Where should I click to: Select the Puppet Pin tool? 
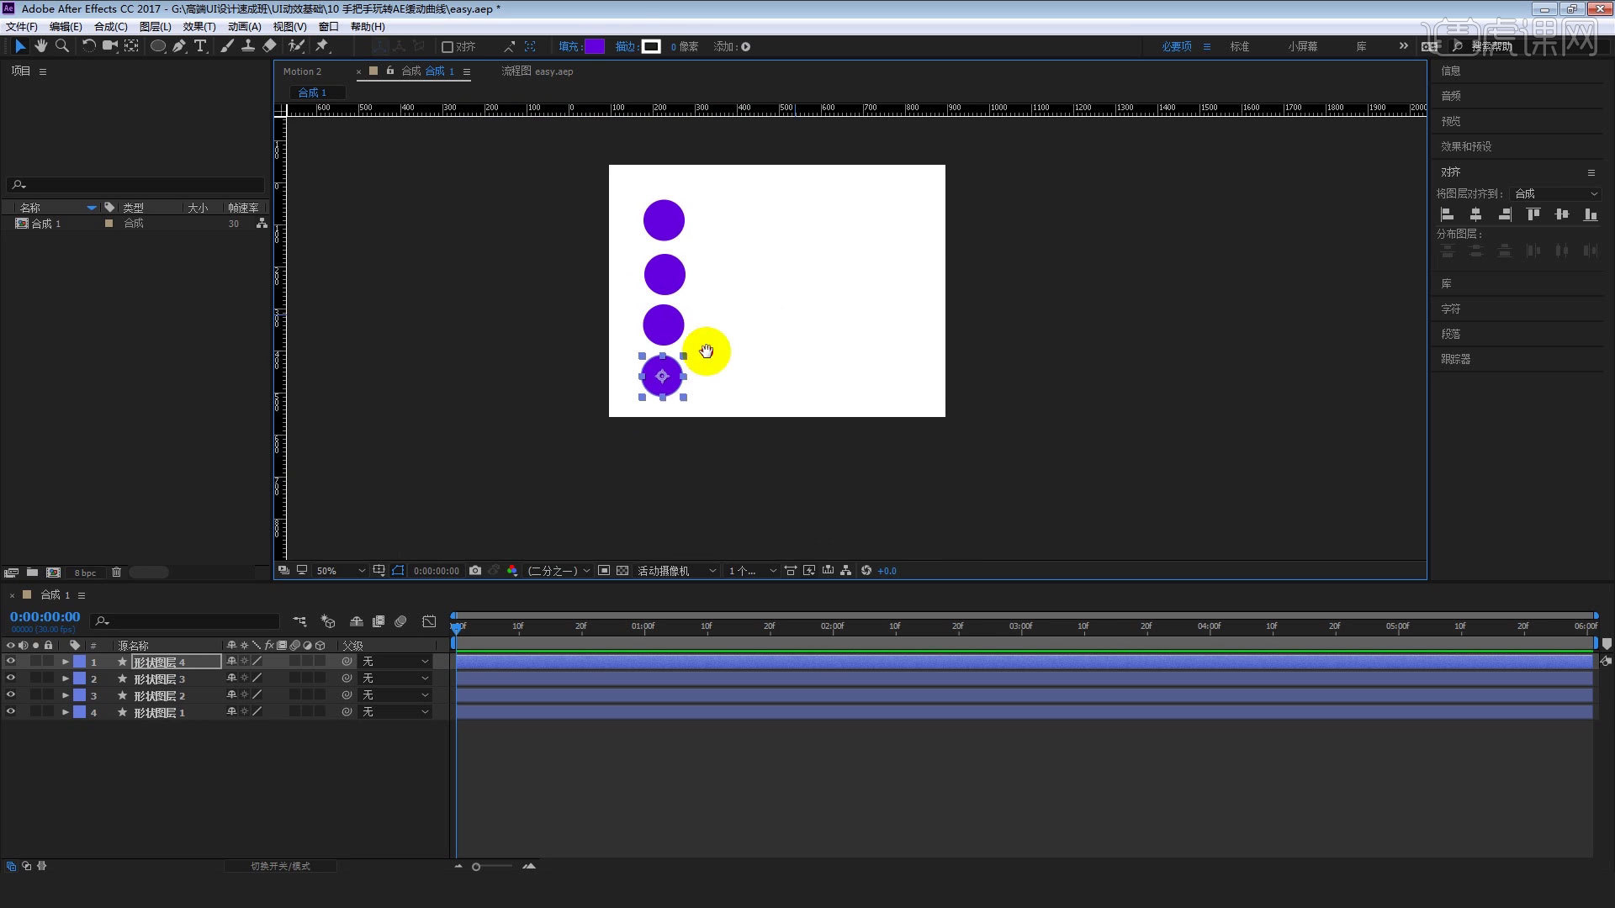pos(322,46)
